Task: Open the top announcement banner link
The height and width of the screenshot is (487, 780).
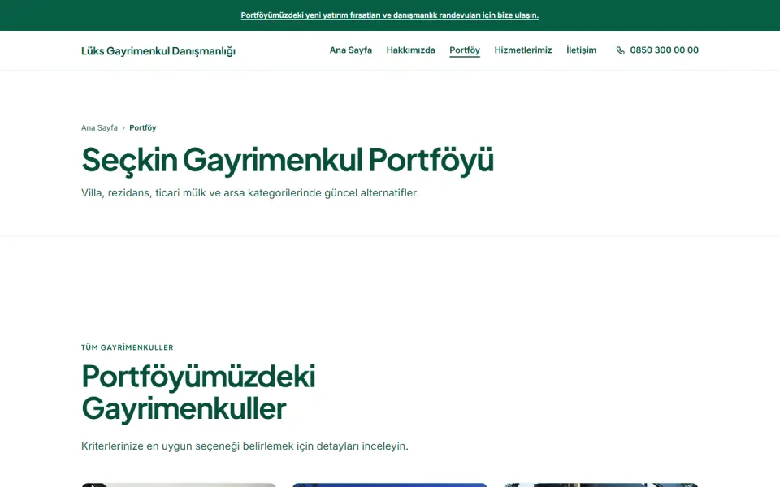Action: coord(389,15)
